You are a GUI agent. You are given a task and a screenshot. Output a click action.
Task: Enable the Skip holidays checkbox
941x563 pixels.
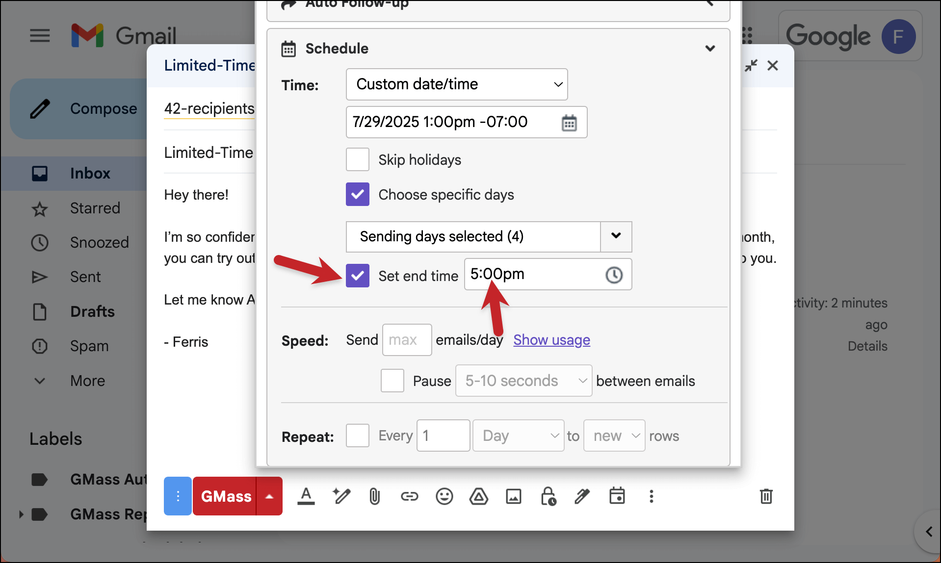tap(358, 160)
